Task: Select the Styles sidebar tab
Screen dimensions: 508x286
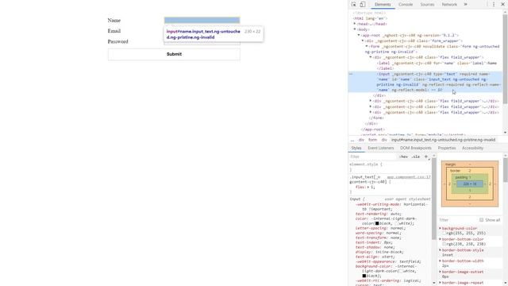Action: click(356, 149)
